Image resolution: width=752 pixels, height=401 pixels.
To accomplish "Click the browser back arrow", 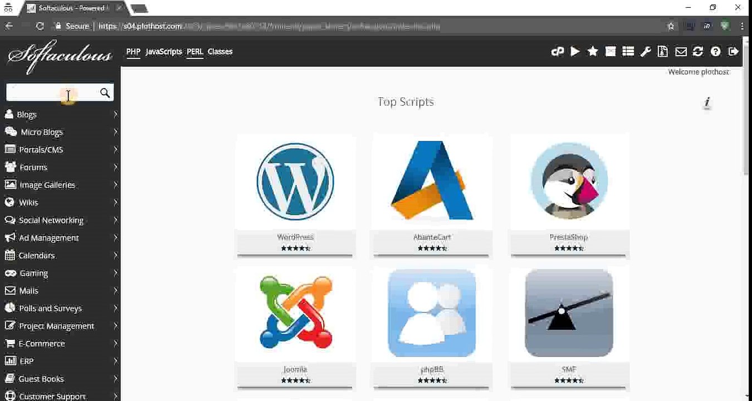I will click(9, 26).
